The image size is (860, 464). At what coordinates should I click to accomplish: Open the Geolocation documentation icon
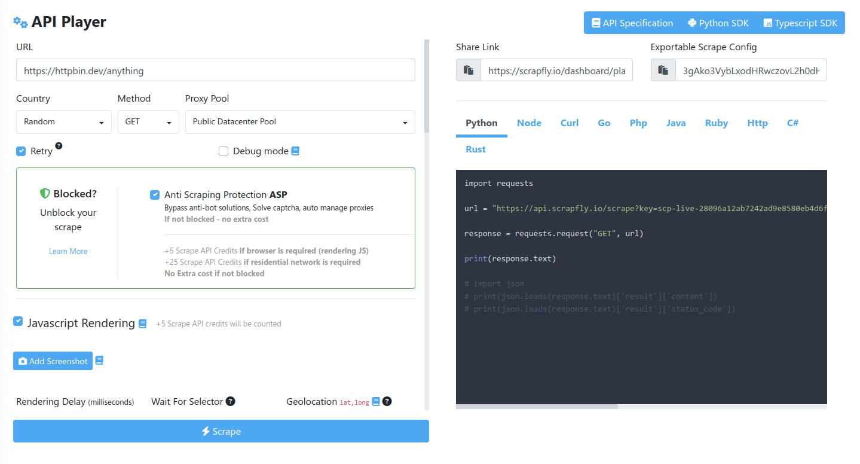375,401
